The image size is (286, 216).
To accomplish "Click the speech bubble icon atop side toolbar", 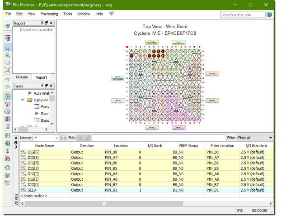I will point(8,26).
